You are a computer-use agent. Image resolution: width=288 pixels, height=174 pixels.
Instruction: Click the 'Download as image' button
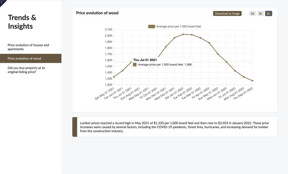click(228, 13)
